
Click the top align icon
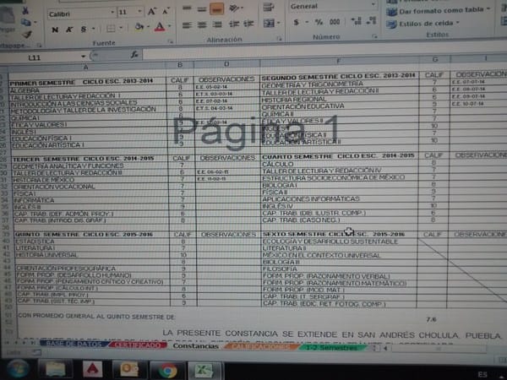click(x=187, y=8)
